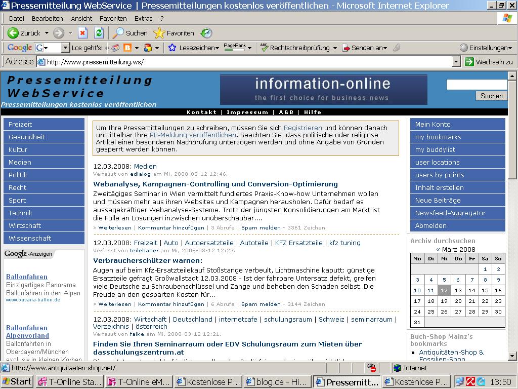
Task: Refresh the page with green arrows icon
Action: pos(99,33)
